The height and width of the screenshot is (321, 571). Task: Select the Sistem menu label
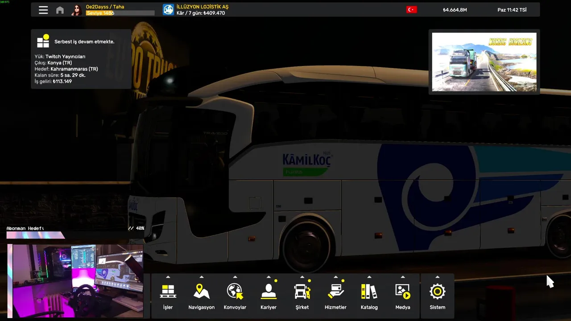pyautogui.click(x=437, y=307)
